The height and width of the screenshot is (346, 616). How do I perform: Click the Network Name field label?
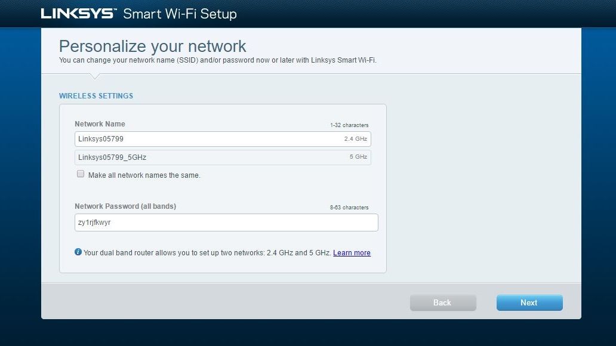point(100,124)
